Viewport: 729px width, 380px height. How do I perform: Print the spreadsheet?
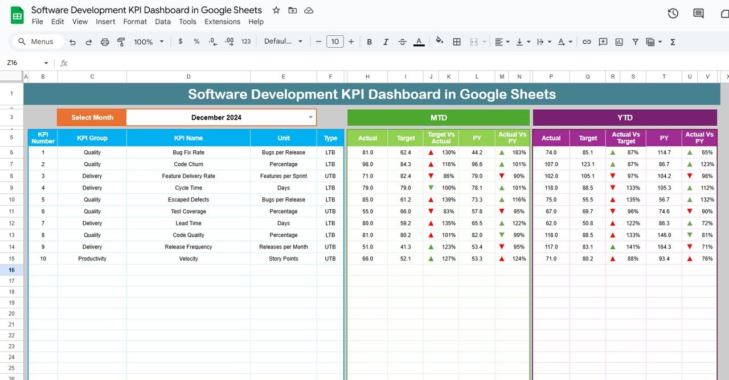(105, 42)
